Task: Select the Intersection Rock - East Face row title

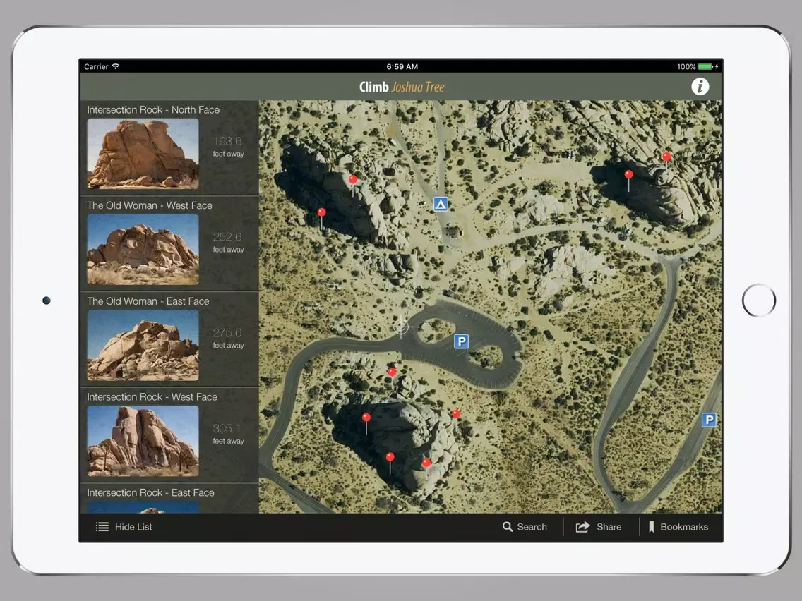Action: (x=150, y=492)
